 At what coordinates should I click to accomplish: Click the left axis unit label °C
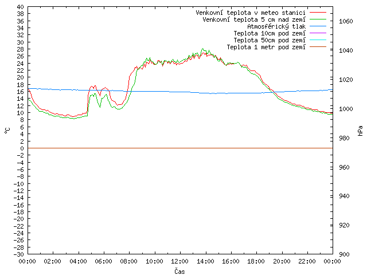pyautogui.click(x=7, y=131)
